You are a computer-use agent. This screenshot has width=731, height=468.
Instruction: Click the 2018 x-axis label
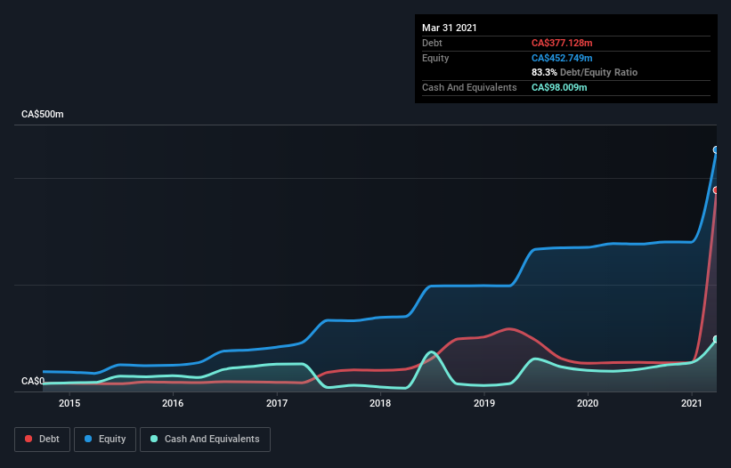point(380,403)
